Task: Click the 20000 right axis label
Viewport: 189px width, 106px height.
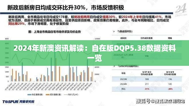Action: coord(97,74)
